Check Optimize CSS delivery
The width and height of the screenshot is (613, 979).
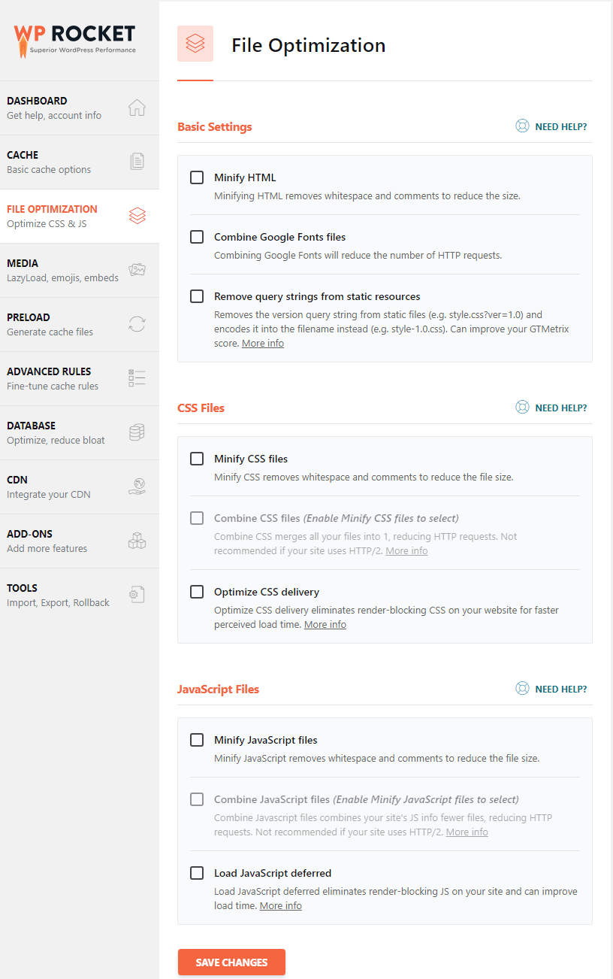pos(197,592)
